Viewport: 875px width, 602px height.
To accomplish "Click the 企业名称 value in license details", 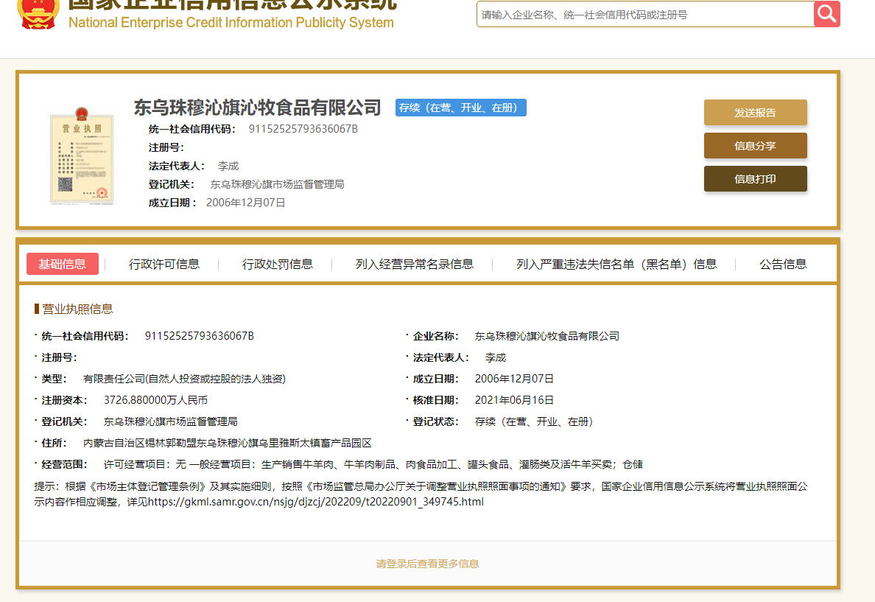I will (x=547, y=336).
